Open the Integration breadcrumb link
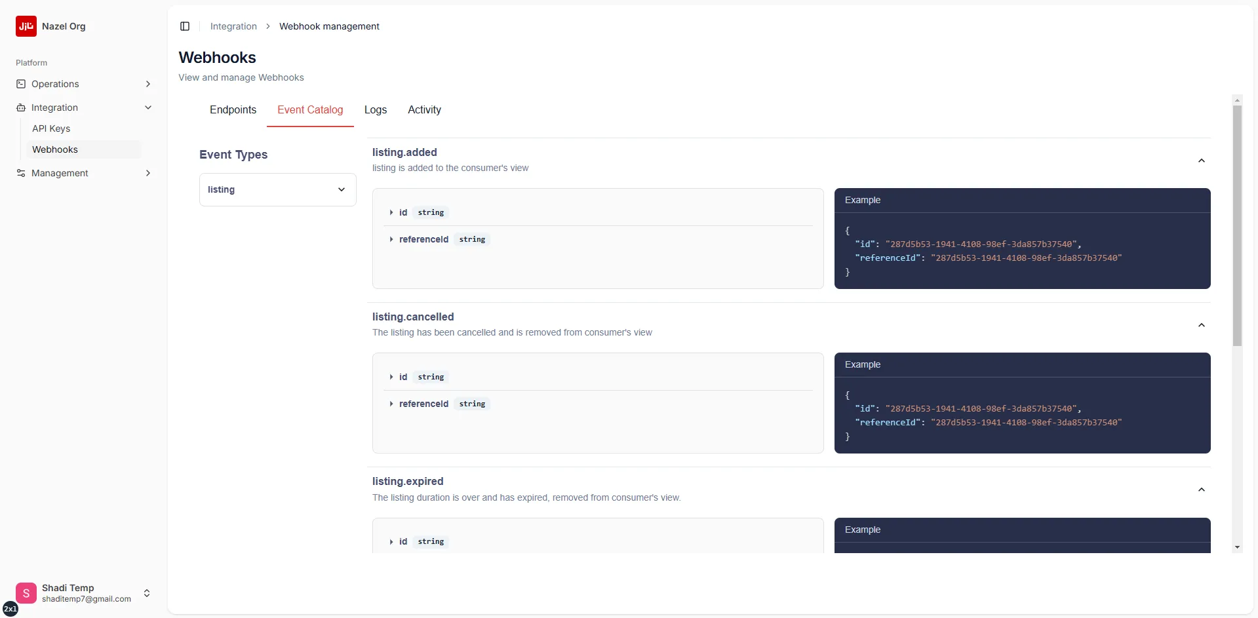This screenshot has width=1258, height=618. click(x=233, y=26)
